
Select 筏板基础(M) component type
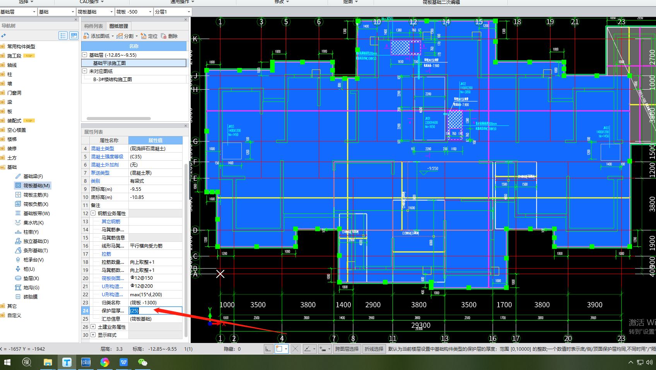point(32,186)
